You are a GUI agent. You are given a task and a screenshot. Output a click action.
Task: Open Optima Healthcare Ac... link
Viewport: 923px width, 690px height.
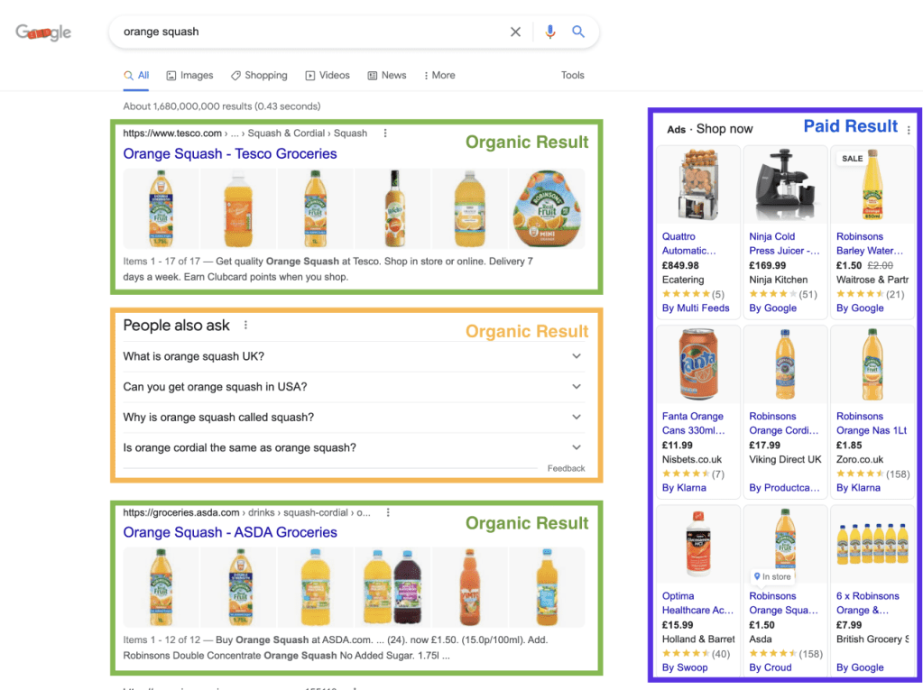[x=697, y=603]
